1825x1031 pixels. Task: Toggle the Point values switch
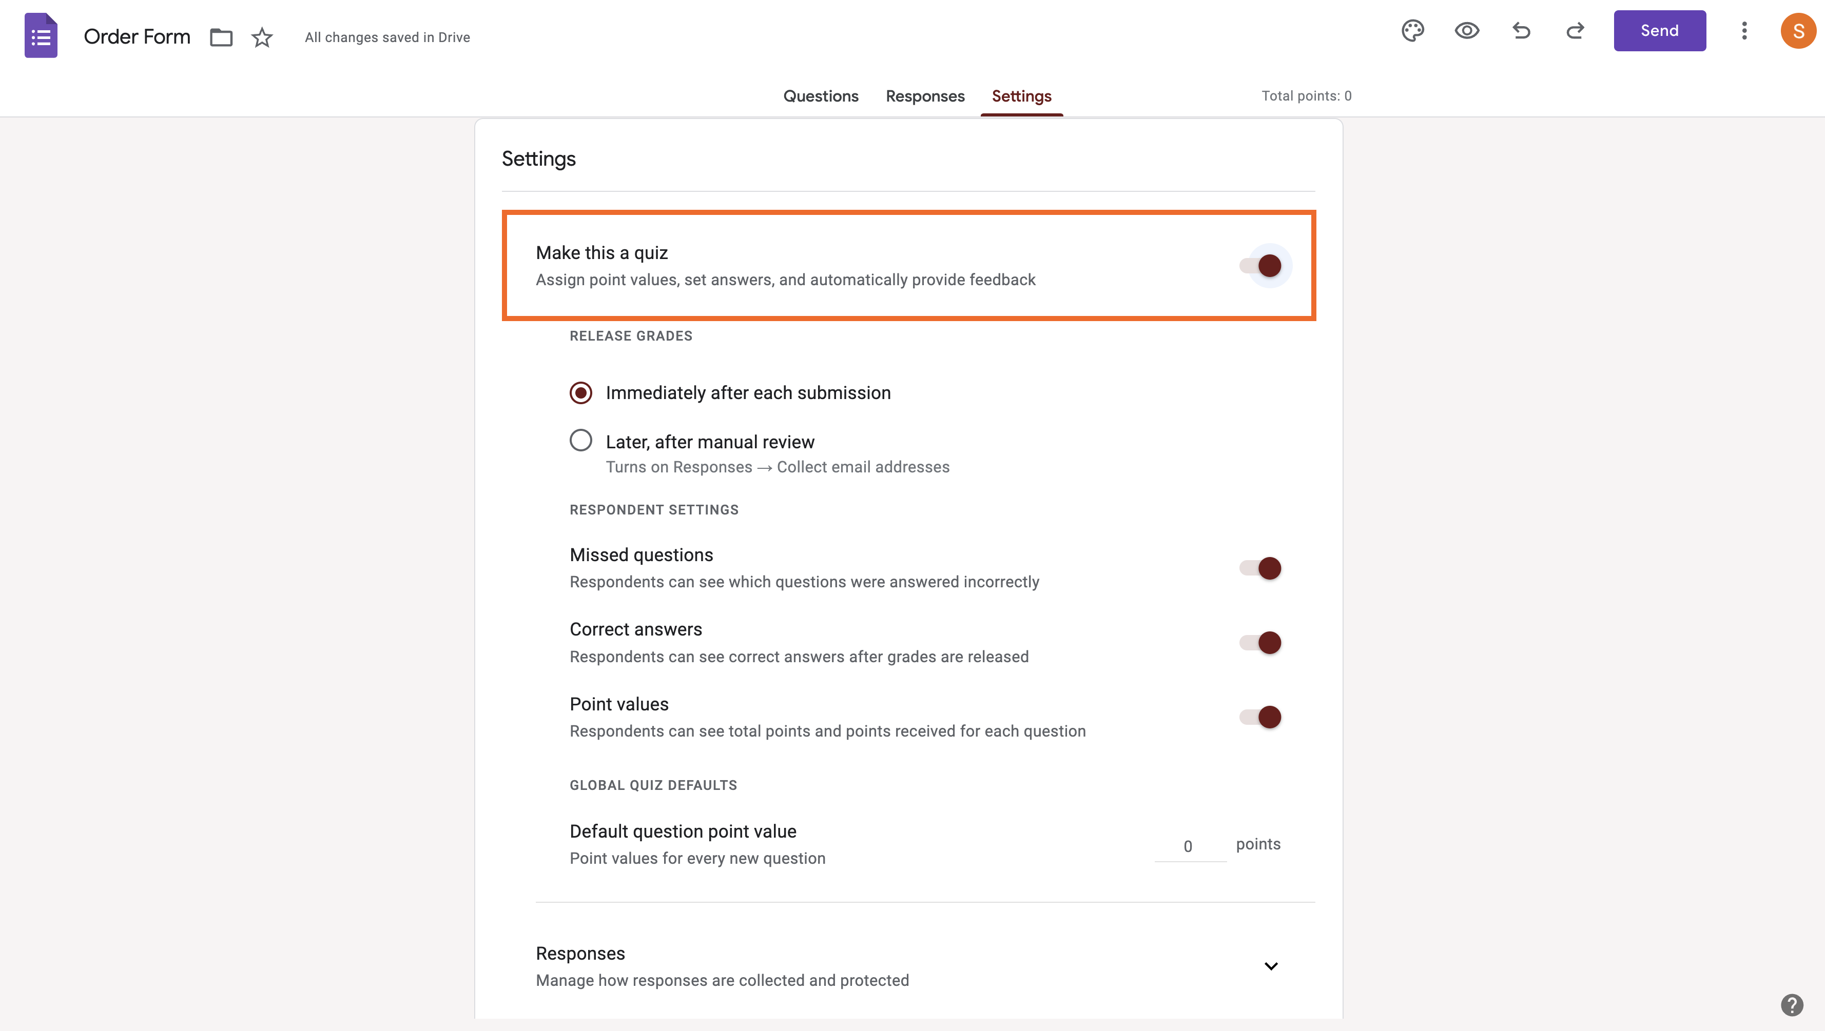[1261, 717]
